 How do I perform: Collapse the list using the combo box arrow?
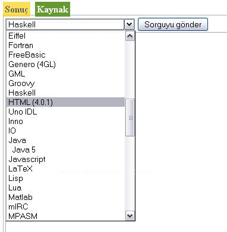130,24
